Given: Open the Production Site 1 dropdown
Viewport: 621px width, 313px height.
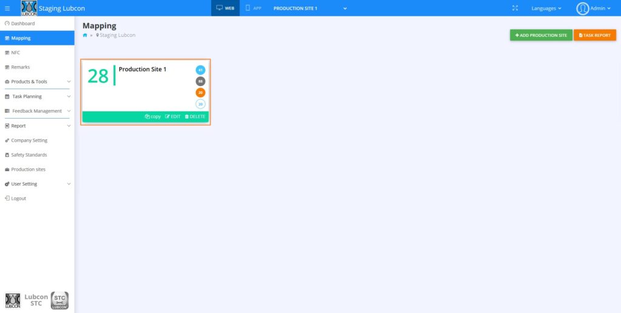Looking at the screenshot, I should point(310,8).
